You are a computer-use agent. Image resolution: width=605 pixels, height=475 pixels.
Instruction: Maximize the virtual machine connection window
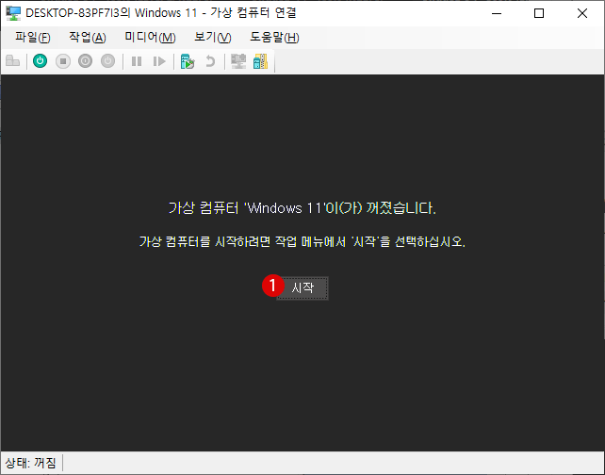coord(539,13)
